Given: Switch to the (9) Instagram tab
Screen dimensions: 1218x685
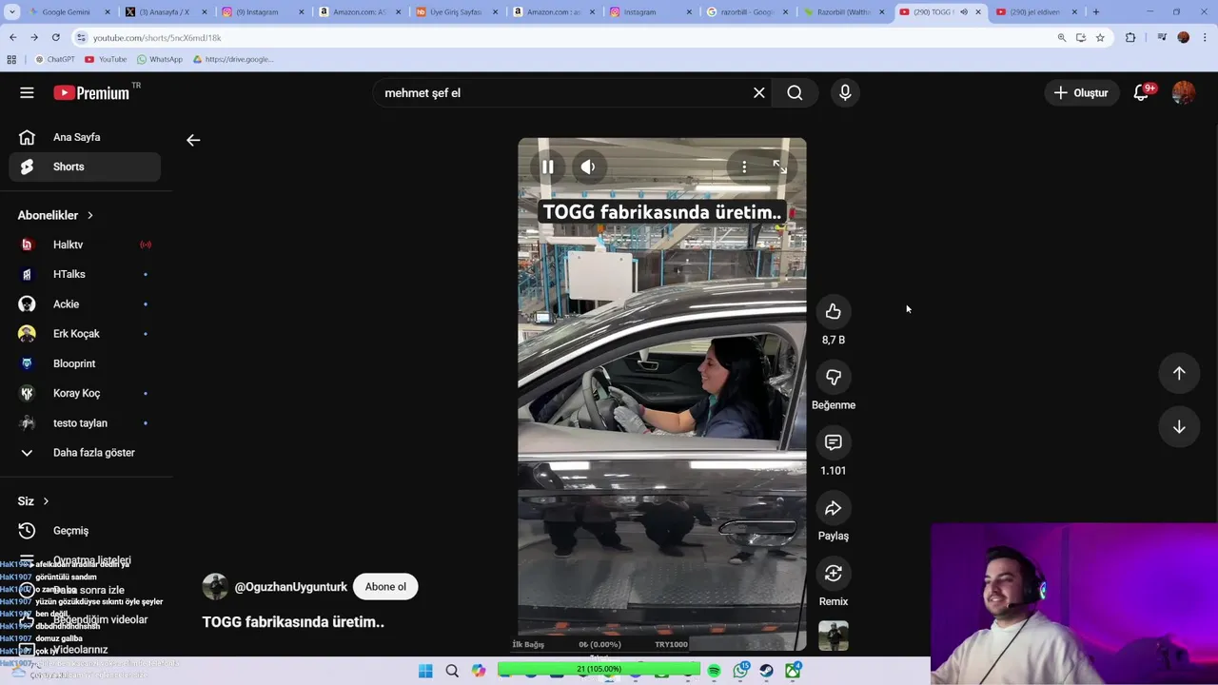Looking at the screenshot, I should (261, 11).
